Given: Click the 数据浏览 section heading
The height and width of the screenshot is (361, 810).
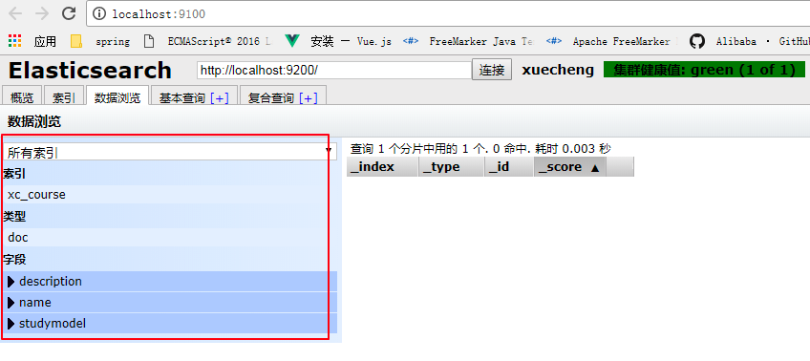Looking at the screenshot, I should tap(34, 122).
